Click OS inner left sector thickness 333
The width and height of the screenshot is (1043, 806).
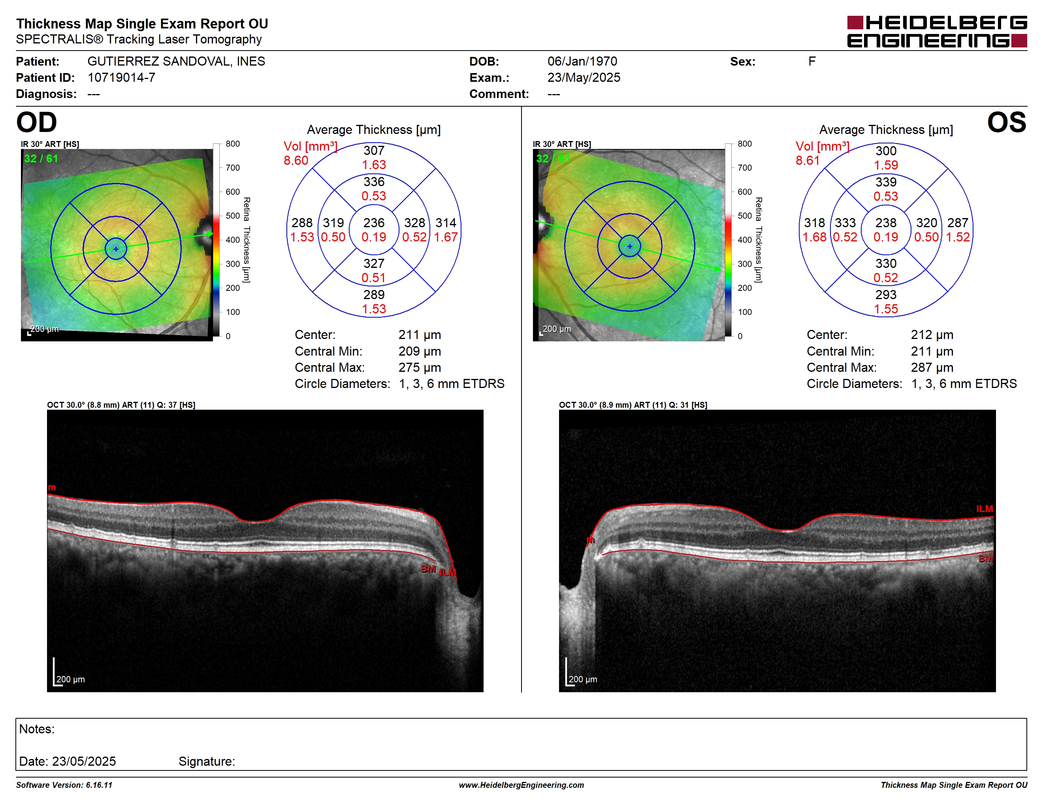(x=845, y=222)
